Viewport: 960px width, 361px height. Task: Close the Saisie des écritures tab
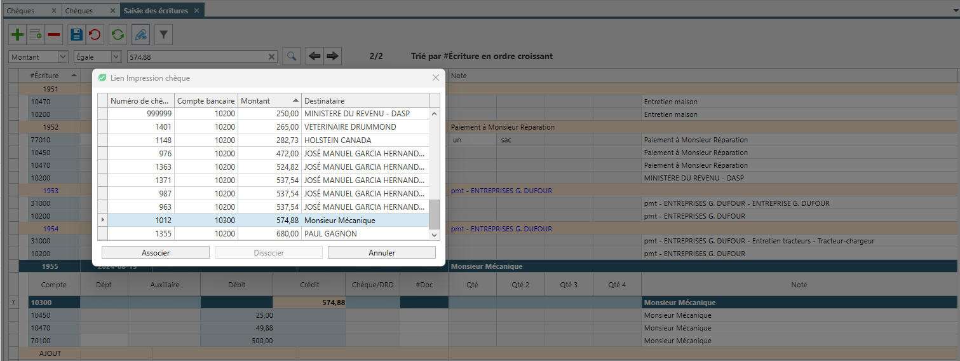(x=197, y=11)
